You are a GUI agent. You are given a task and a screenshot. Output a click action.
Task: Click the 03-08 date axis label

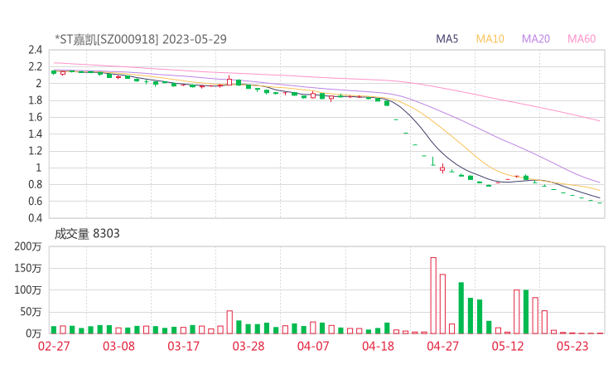point(118,346)
